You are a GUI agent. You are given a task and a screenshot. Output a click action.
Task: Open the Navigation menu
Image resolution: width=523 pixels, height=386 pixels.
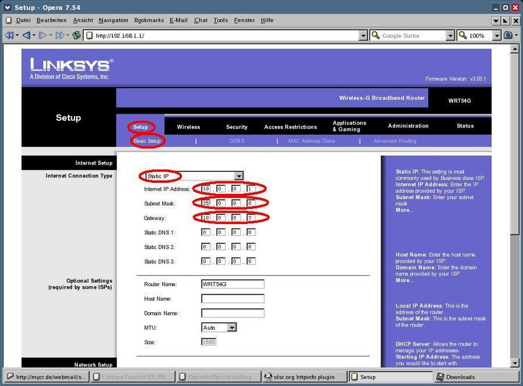tap(113, 20)
